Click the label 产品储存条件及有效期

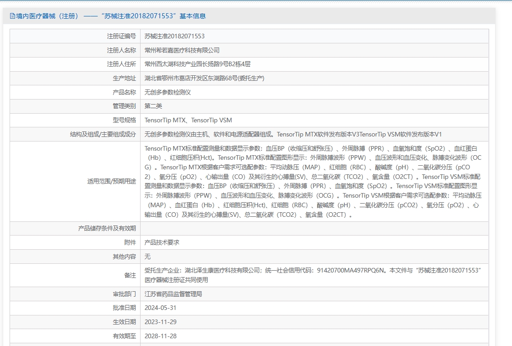click(x=107, y=228)
